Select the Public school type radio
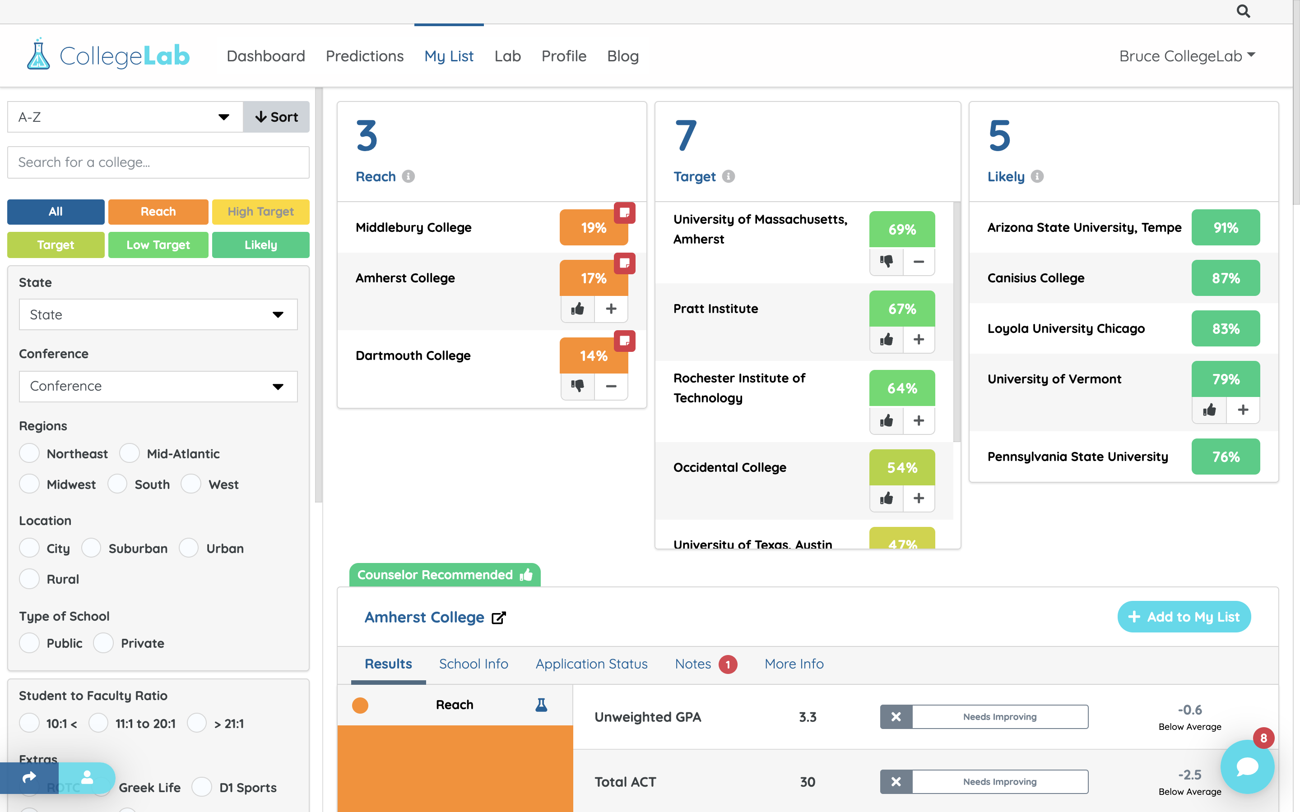The image size is (1300, 812). coord(29,643)
